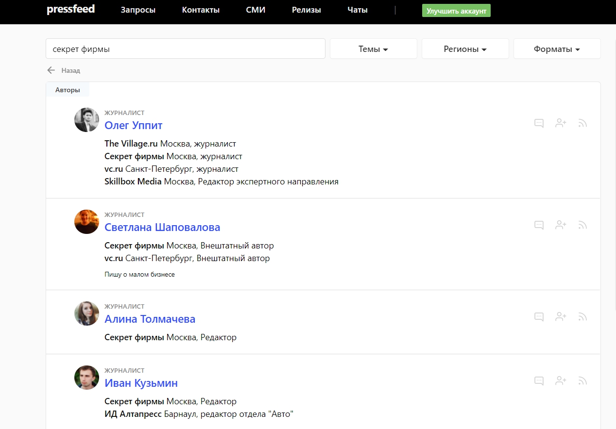Open the Регионы filter dropdown

tap(465, 49)
